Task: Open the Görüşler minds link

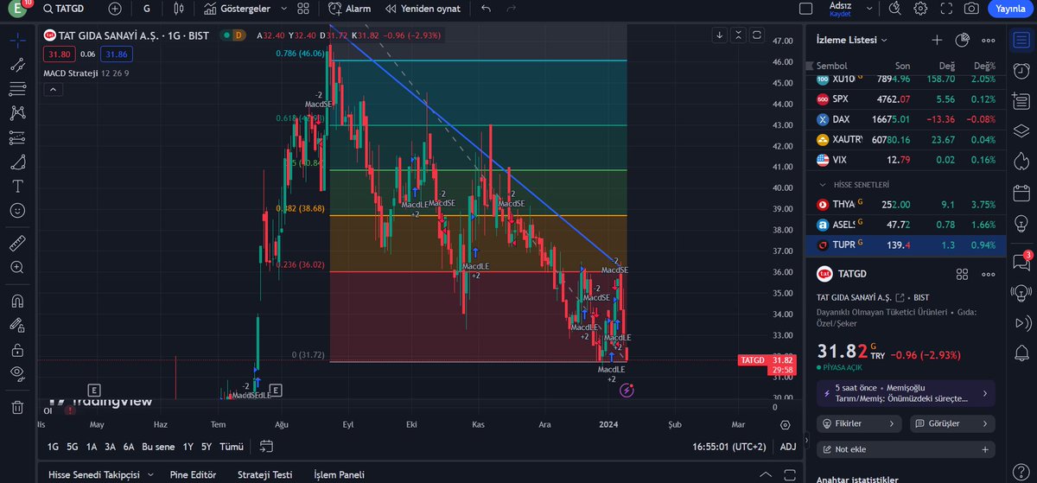Action: (952, 424)
